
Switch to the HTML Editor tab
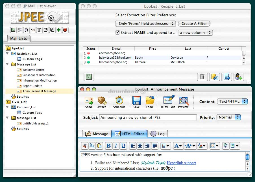click(129, 134)
